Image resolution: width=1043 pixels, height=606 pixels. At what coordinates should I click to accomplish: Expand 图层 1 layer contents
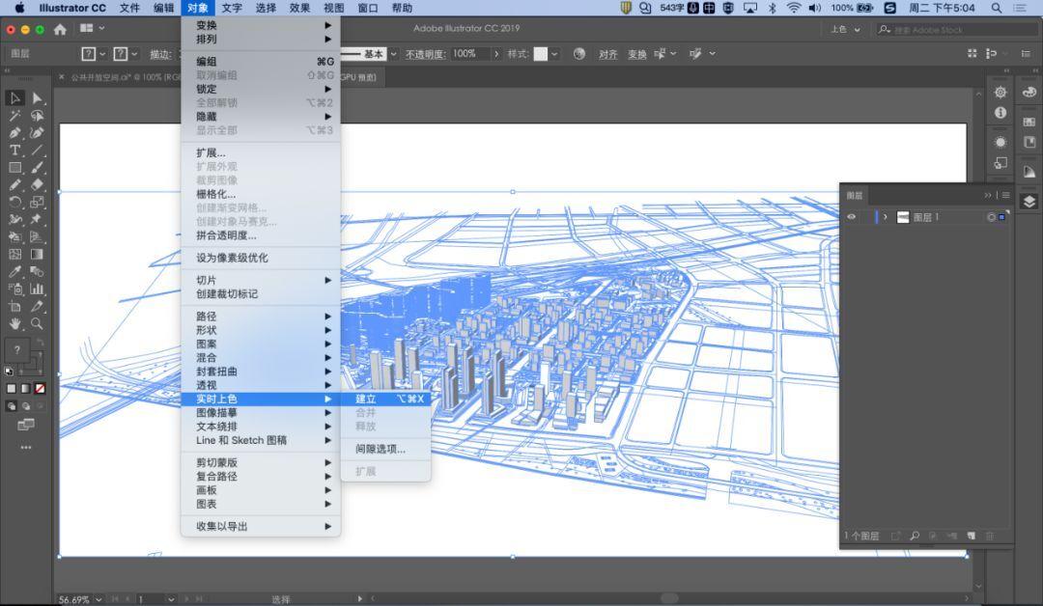[886, 217]
